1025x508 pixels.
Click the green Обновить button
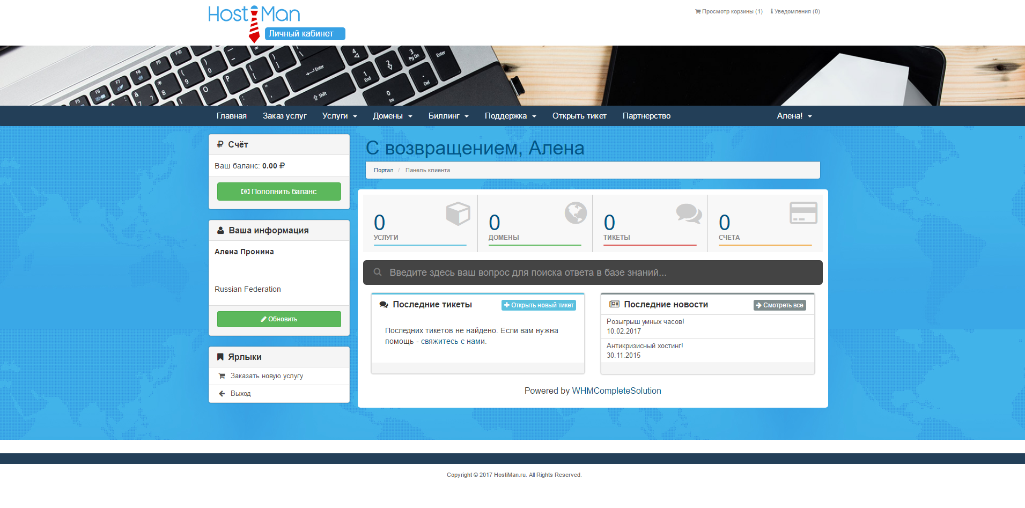[x=279, y=319]
